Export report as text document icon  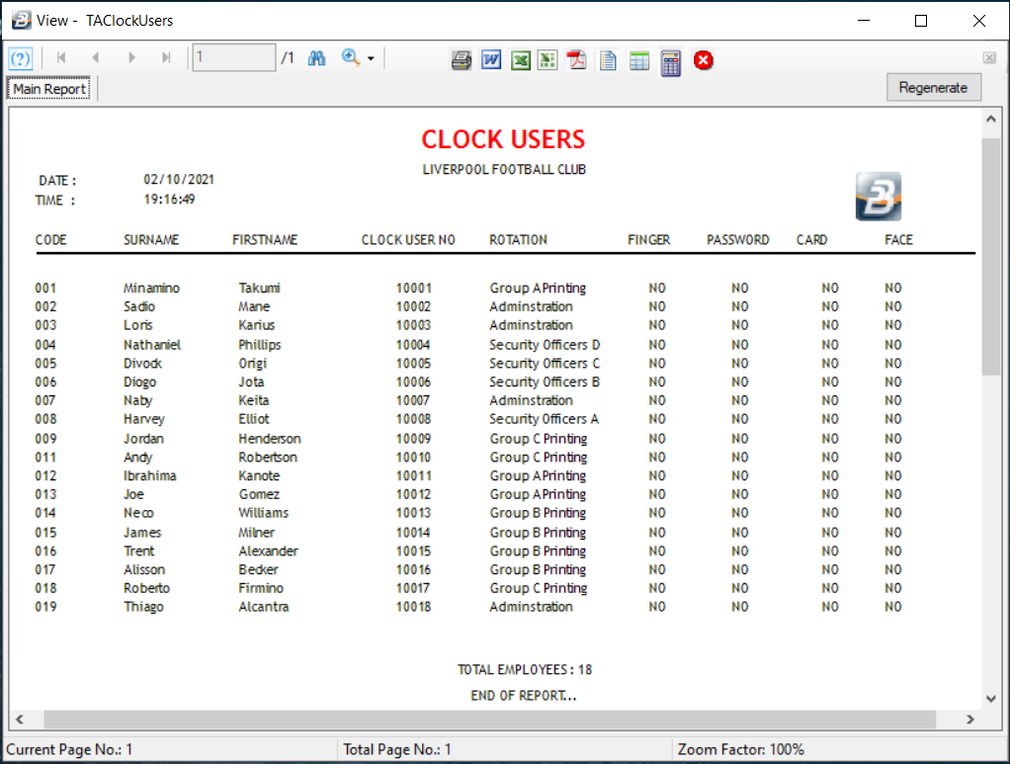click(608, 60)
